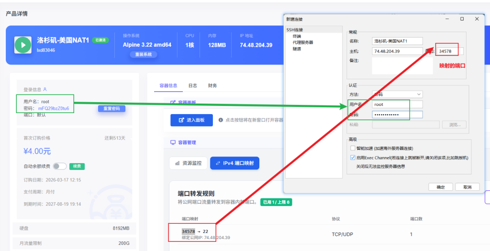This screenshot has width=490, height=251.
Task: Open the IPv4 端口映射 section
Action: 234,163
